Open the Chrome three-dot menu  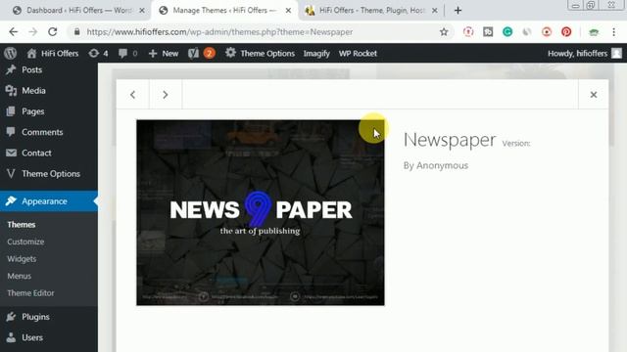tap(614, 32)
